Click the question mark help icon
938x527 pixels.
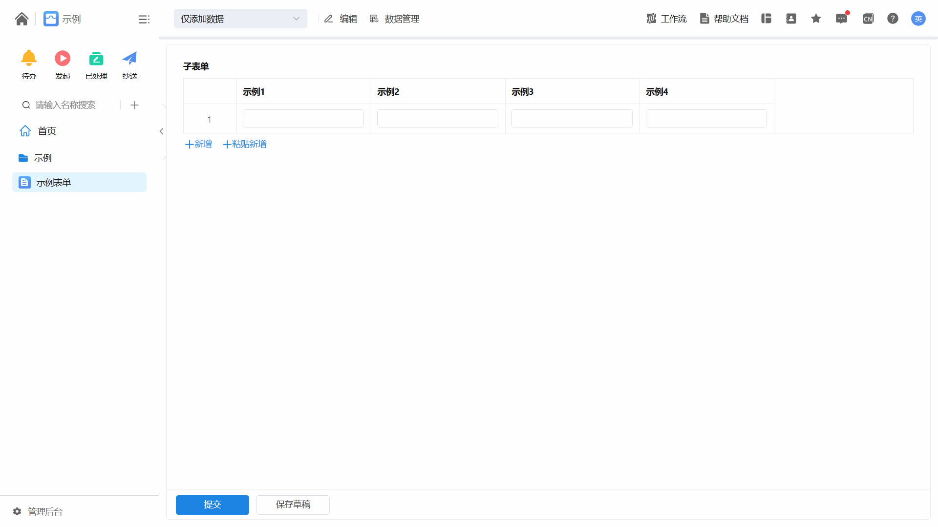click(x=893, y=19)
